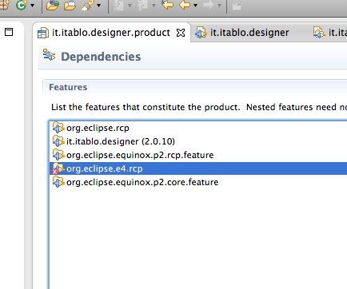The height and width of the screenshot is (289, 347).
Task: Open the Search flashlight dropdown arrow
Action: coord(98,6)
